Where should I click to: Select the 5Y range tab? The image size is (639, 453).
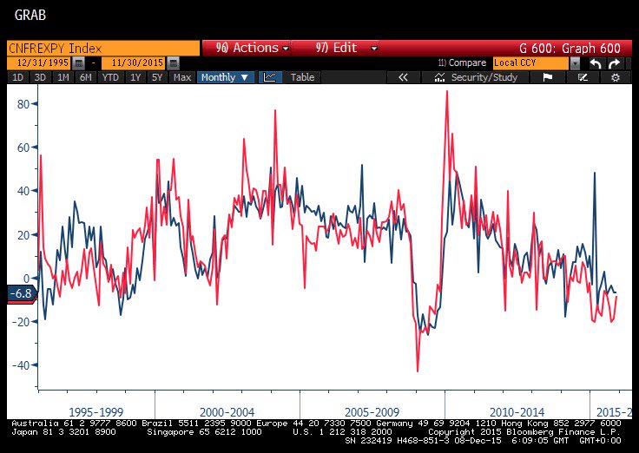157,77
